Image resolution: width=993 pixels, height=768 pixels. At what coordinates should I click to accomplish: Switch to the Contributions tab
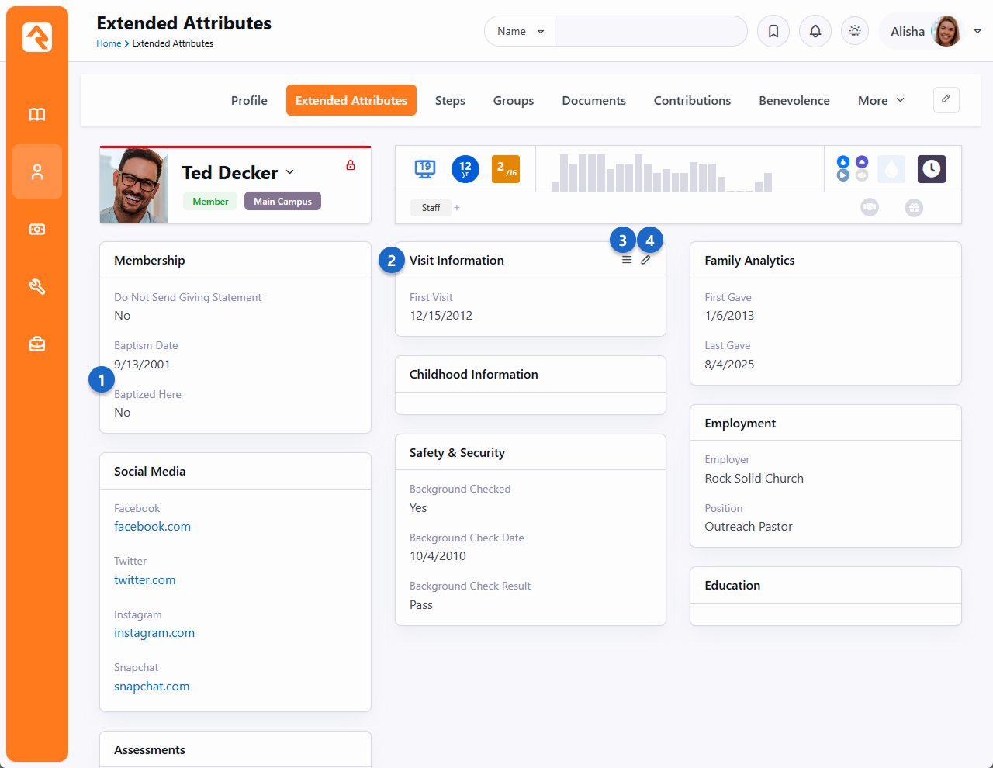[x=692, y=101]
